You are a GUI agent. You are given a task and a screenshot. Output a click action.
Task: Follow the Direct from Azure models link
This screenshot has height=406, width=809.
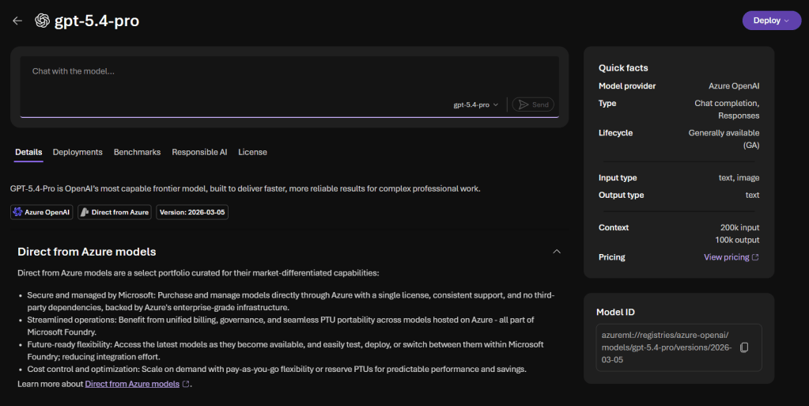coord(132,384)
